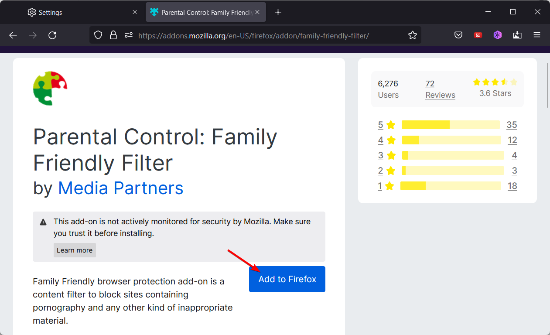
Task: Open Media Partners author page
Action: pos(120,188)
